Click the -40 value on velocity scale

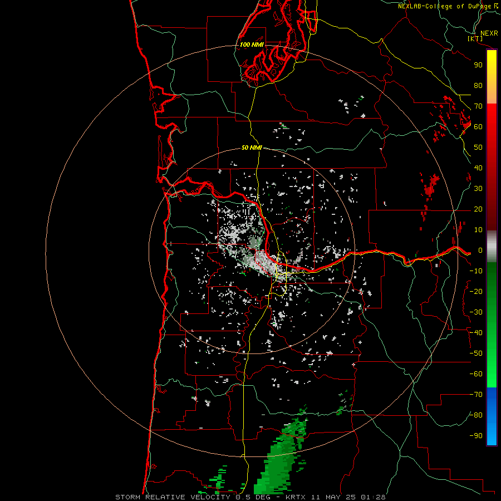(476, 333)
